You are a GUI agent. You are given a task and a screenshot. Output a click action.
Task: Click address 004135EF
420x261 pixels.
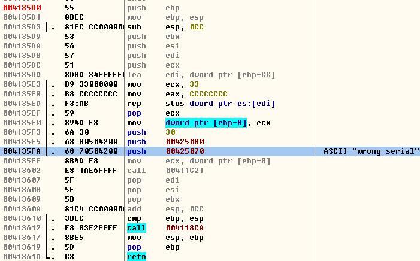tap(22, 113)
